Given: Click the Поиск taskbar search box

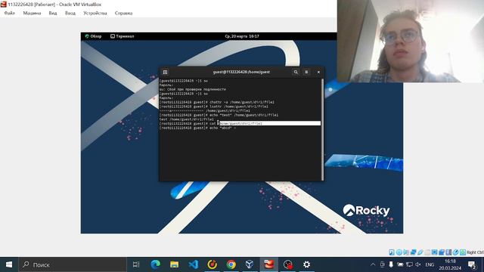Looking at the screenshot, I should [73, 264].
